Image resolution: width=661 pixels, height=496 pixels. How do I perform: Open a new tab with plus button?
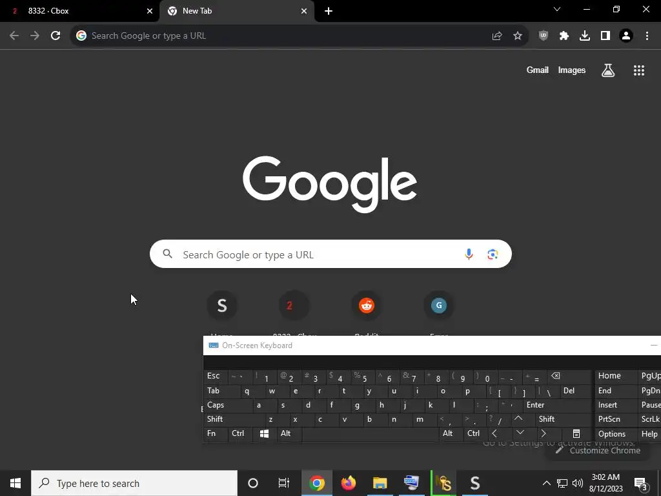point(329,11)
